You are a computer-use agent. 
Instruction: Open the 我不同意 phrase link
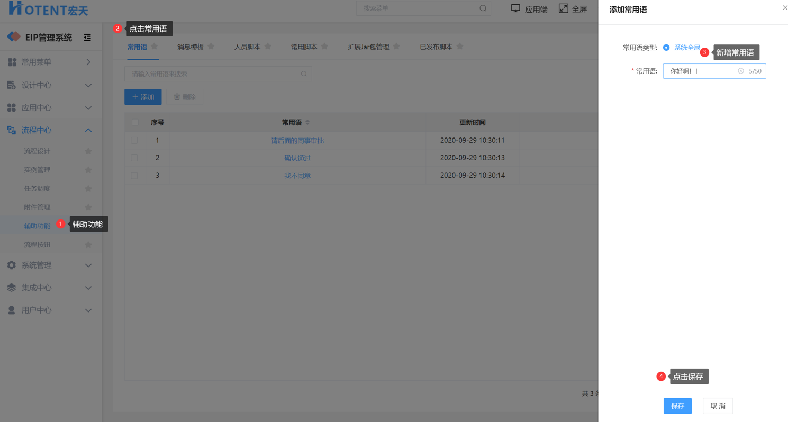(x=297, y=176)
